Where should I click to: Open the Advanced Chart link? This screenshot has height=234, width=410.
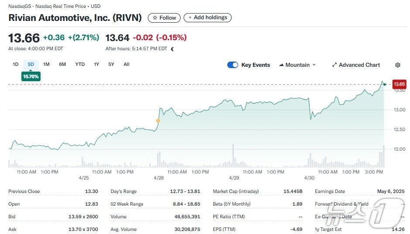[x=359, y=65]
